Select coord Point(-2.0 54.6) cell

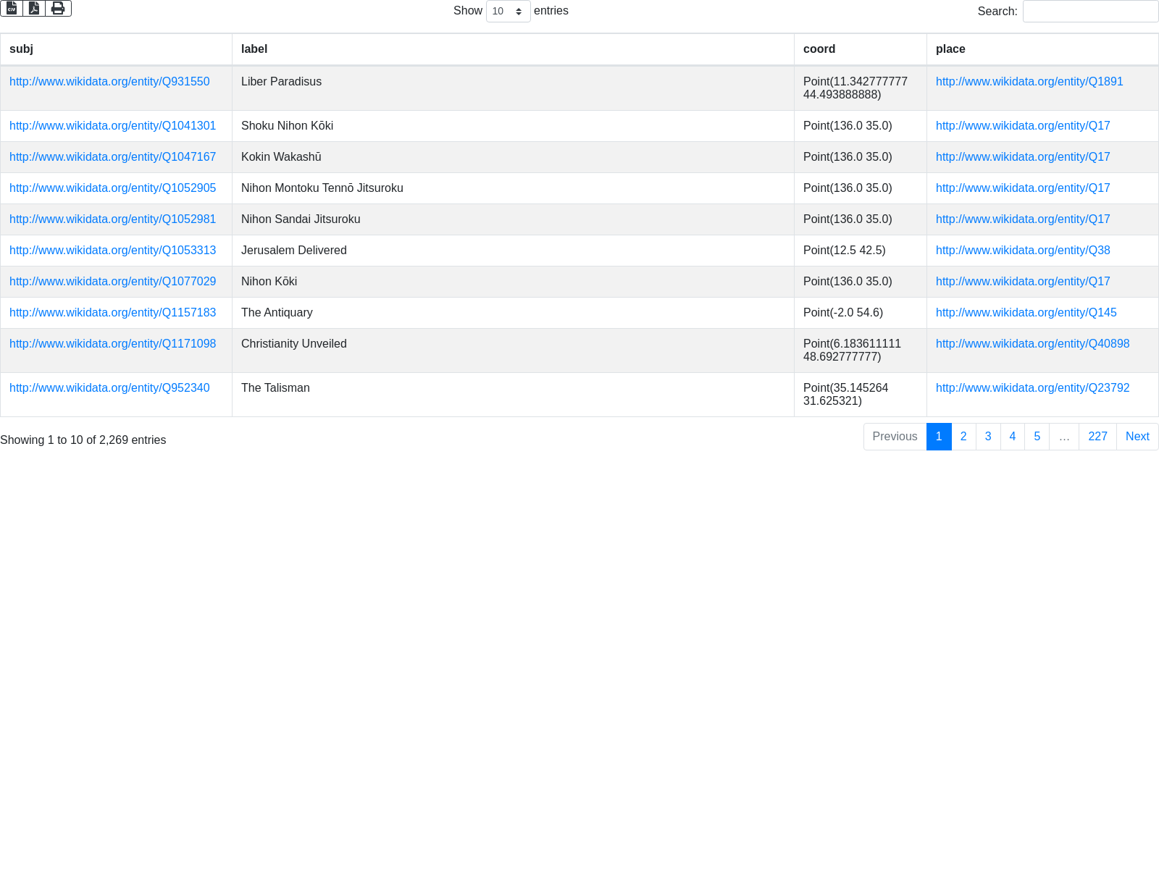click(x=861, y=313)
